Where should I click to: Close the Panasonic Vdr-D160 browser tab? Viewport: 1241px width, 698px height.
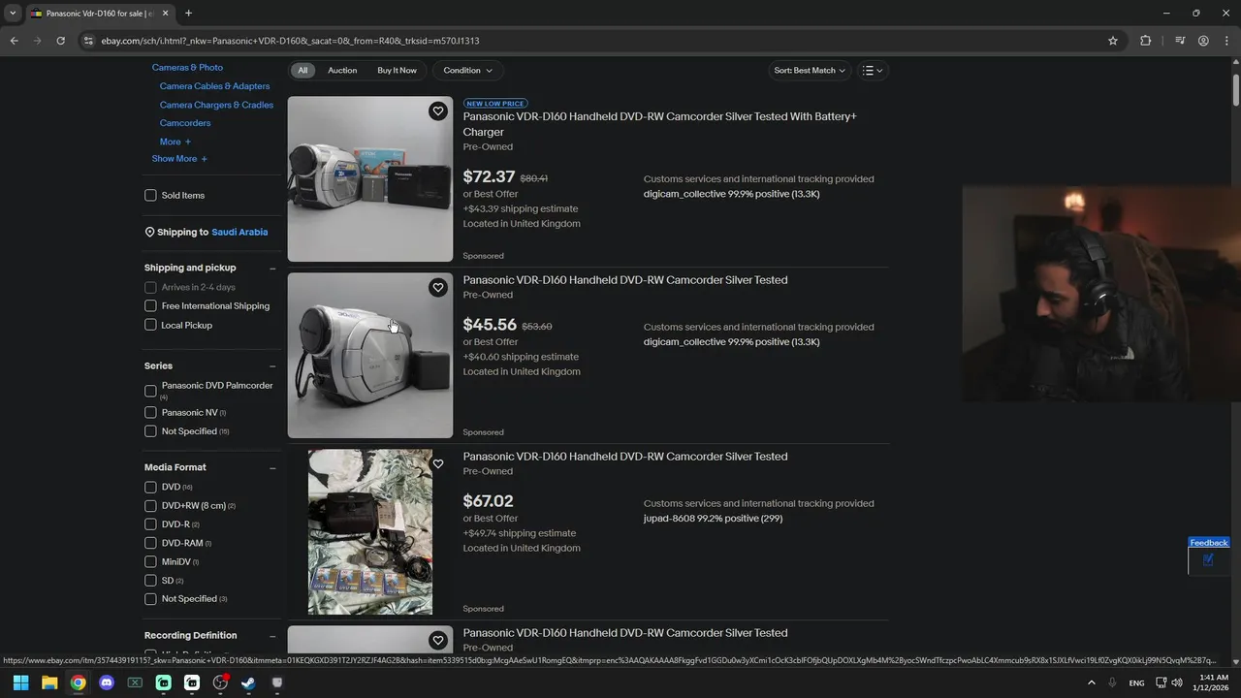(x=164, y=13)
